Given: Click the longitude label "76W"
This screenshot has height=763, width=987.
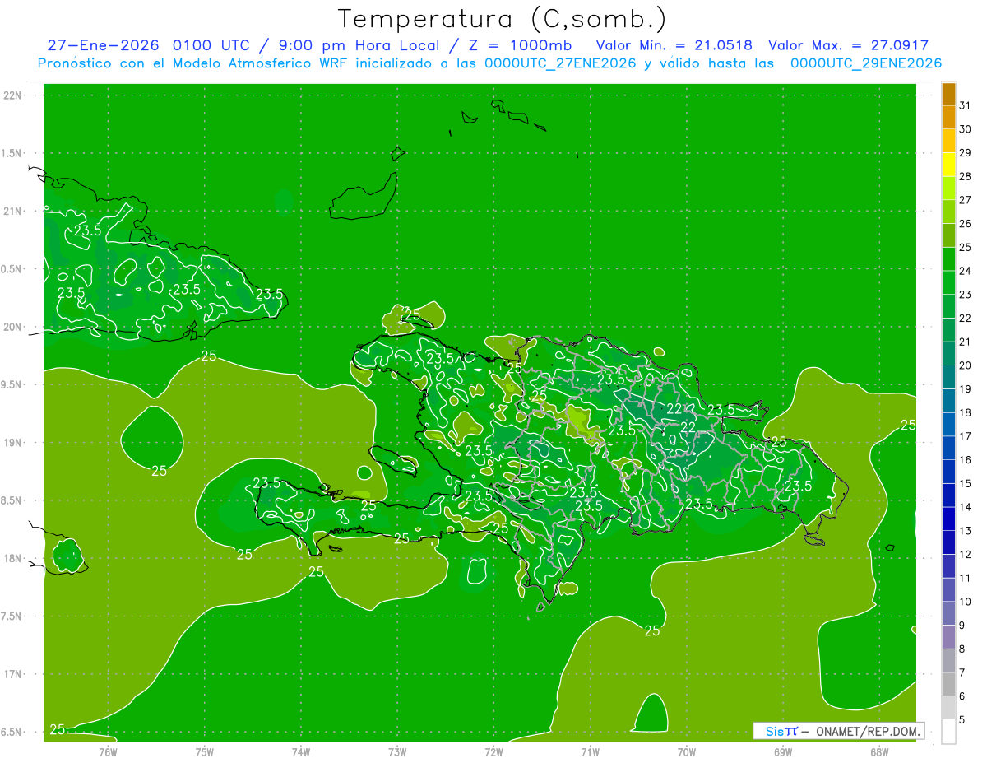Looking at the screenshot, I should 108,752.
